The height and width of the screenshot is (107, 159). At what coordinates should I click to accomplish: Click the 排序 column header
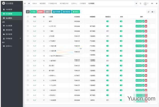35,17
